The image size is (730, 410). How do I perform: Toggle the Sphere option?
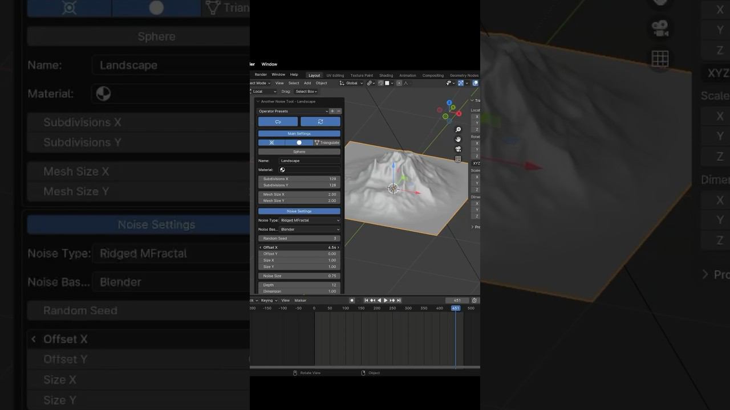(x=299, y=151)
